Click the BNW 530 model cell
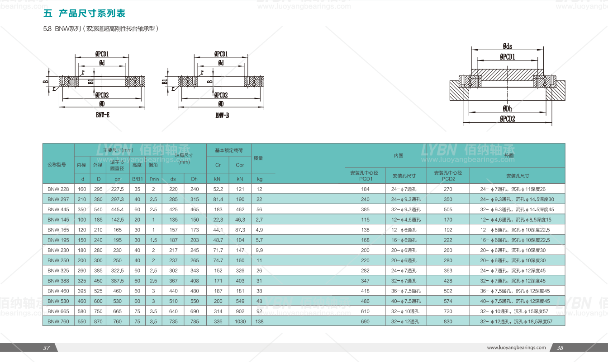Image resolution: width=608 pixels, height=362 pixels. pos(58,301)
